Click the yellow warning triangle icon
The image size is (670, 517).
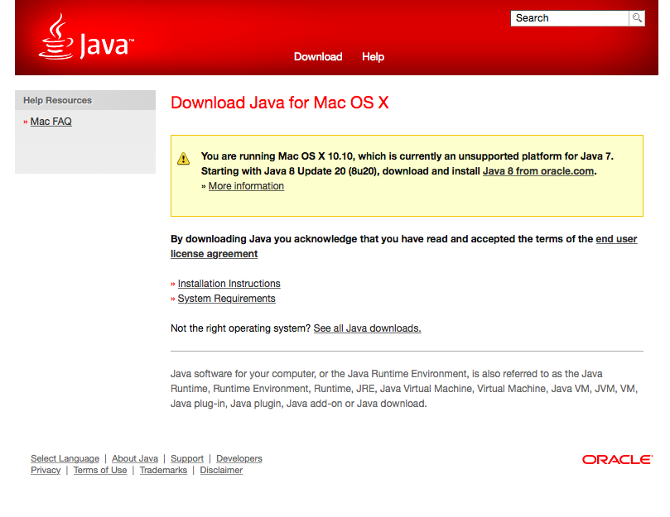click(x=183, y=158)
